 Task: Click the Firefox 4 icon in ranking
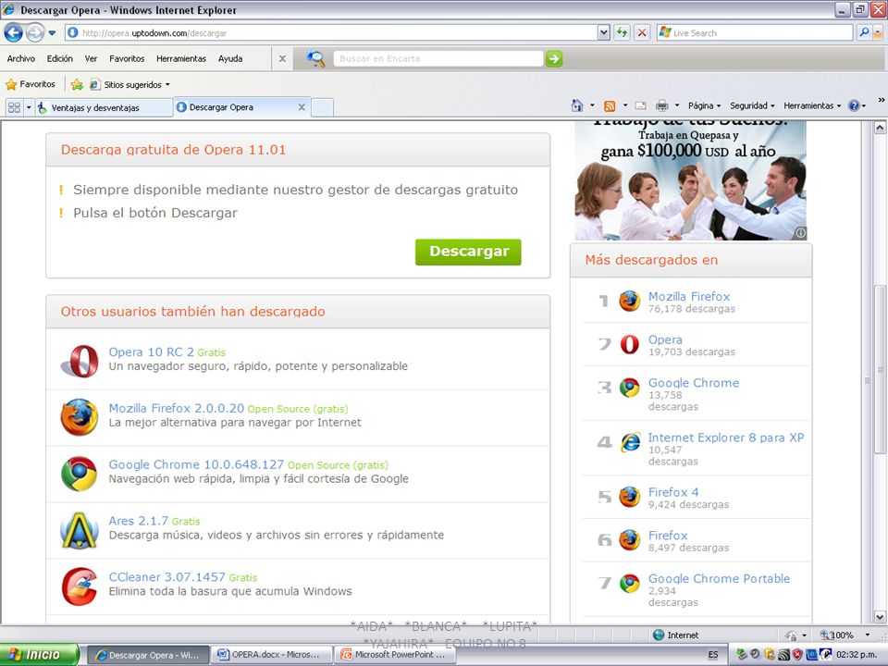[629, 497]
